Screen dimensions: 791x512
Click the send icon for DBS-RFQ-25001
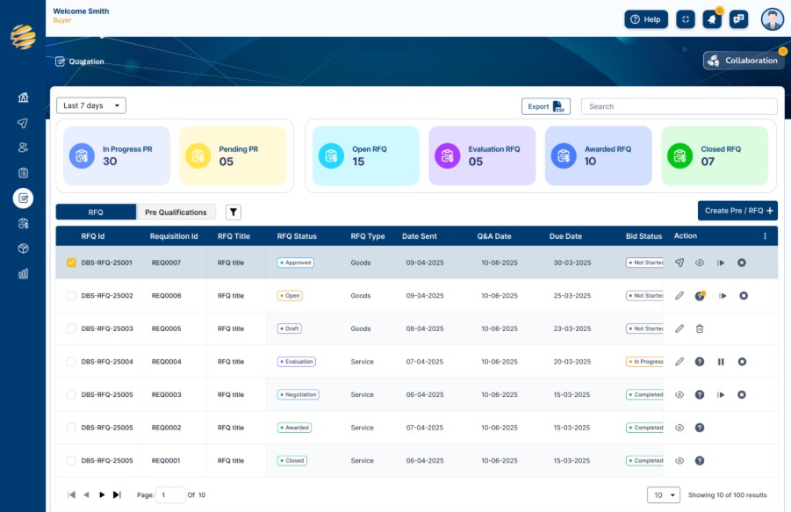coord(680,263)
